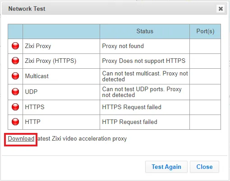Screen dimensions: 230x181
Task: Click the 'Zixi Proxy' row name
Action: [38, 46]
